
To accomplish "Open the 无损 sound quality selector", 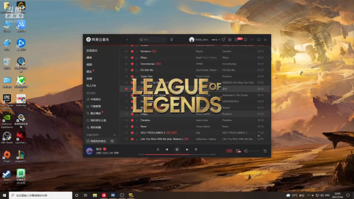I will tap(229, 151).
